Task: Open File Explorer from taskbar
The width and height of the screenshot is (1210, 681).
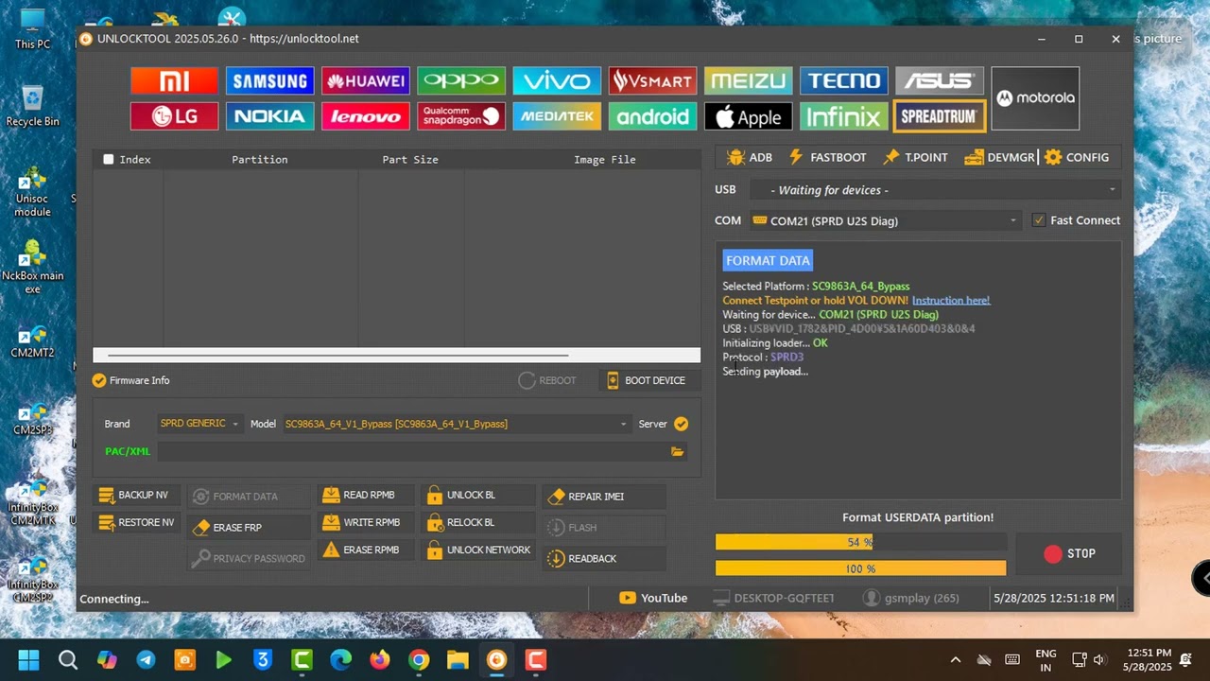Action: coord(458,660)
